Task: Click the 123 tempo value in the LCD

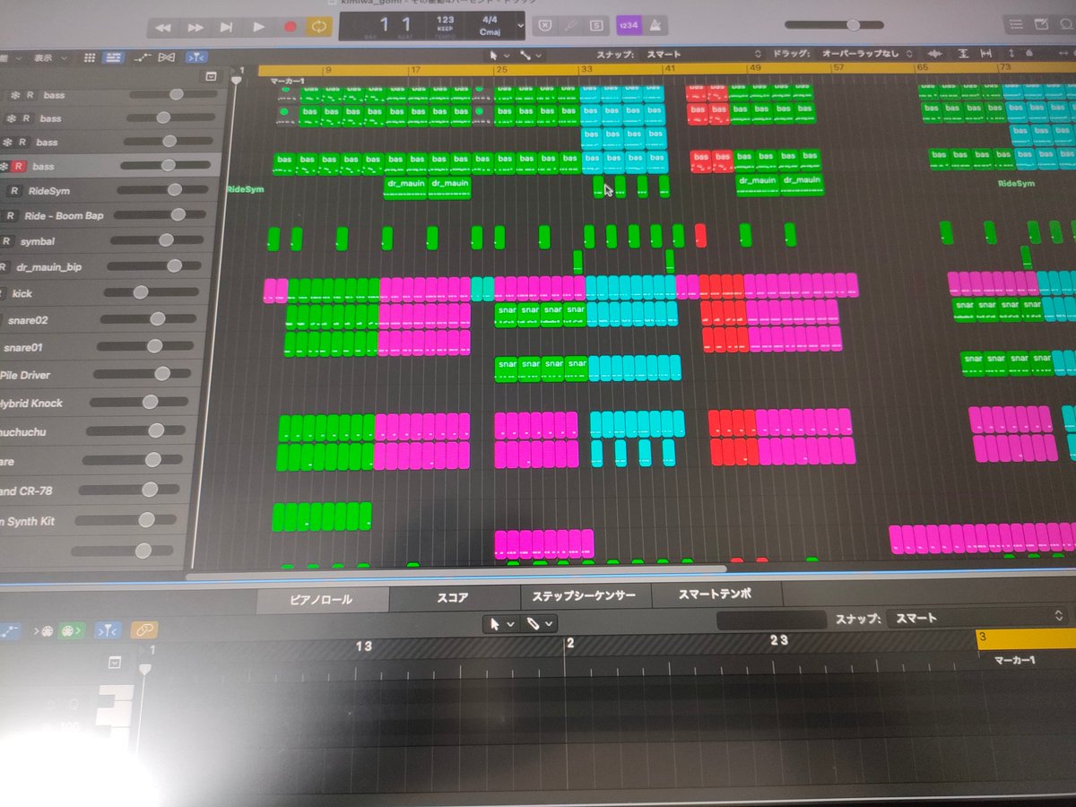Action: point(445,19)
